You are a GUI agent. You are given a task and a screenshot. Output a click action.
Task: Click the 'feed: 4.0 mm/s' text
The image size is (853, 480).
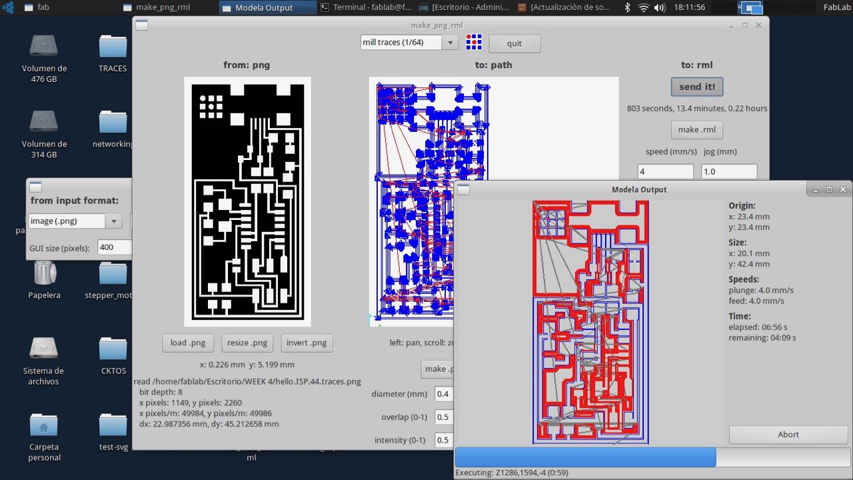757,301
